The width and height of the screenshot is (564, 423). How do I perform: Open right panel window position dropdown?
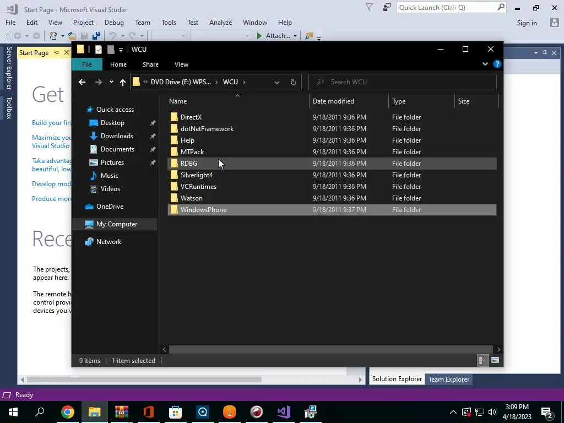tap(536, 53)
